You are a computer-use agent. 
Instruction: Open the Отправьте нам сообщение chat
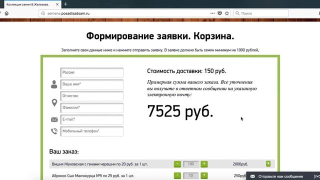280,176
